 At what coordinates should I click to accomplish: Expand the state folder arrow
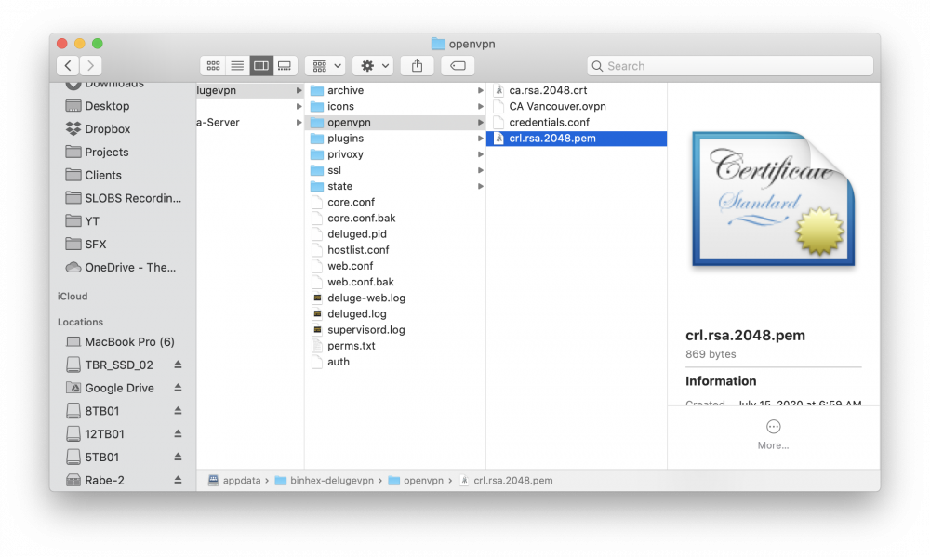coord(481,186)
